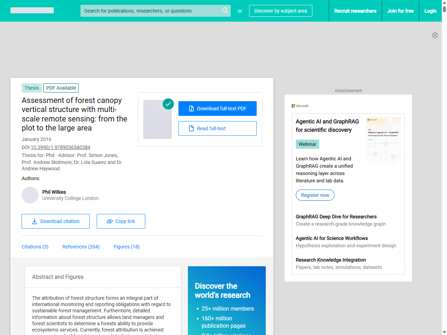The height and width of the screenshot is (335, 447).
Task: Click the webinar ad thumbnail image
Action: click(383, 140)
